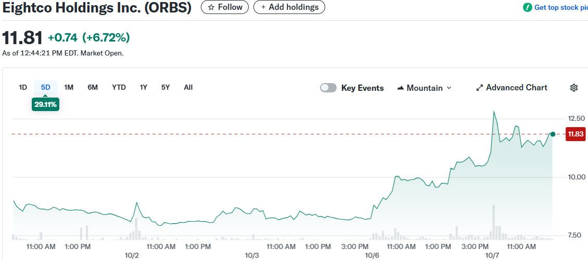The height and width of the screenshot is (260, 588).
Task: Click the mountain chart type icon
Action: pos(400,88)
